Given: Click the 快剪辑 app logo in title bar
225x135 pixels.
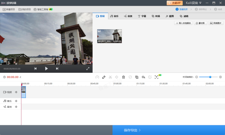Looking at the screenshot, I should [x=9, y=3].
